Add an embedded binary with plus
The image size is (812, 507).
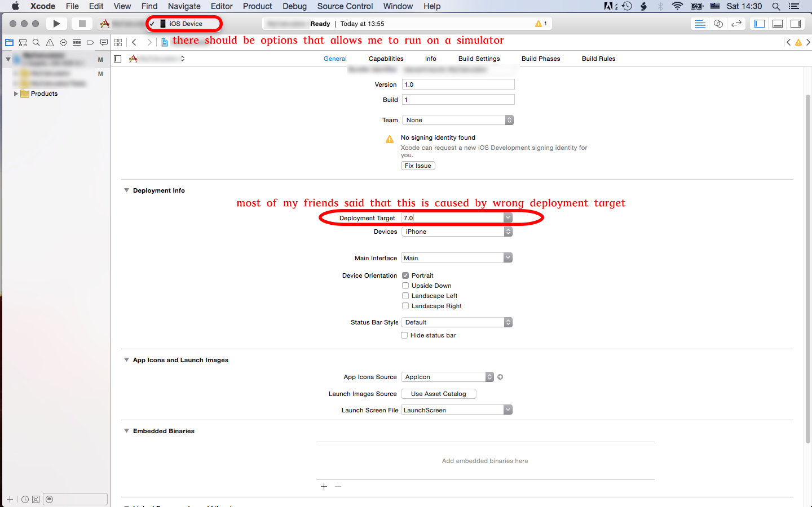tap(324, 486)
